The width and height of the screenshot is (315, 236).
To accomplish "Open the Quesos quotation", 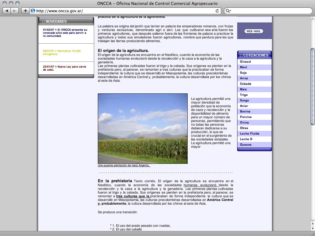I will (254, 144).
